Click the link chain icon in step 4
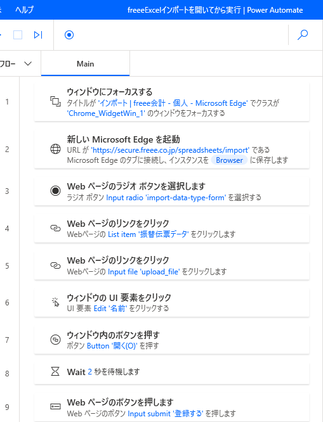The width and height of the screenshot is (323, 422). tap(56, 228)
